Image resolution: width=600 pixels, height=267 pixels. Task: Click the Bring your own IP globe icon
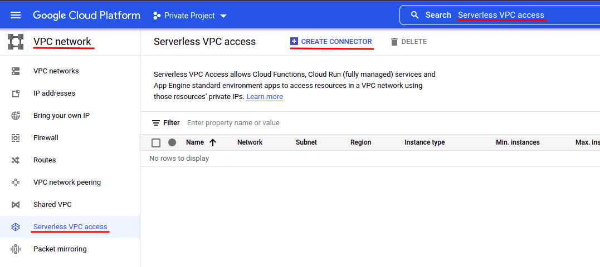click(x=16, y=116)
